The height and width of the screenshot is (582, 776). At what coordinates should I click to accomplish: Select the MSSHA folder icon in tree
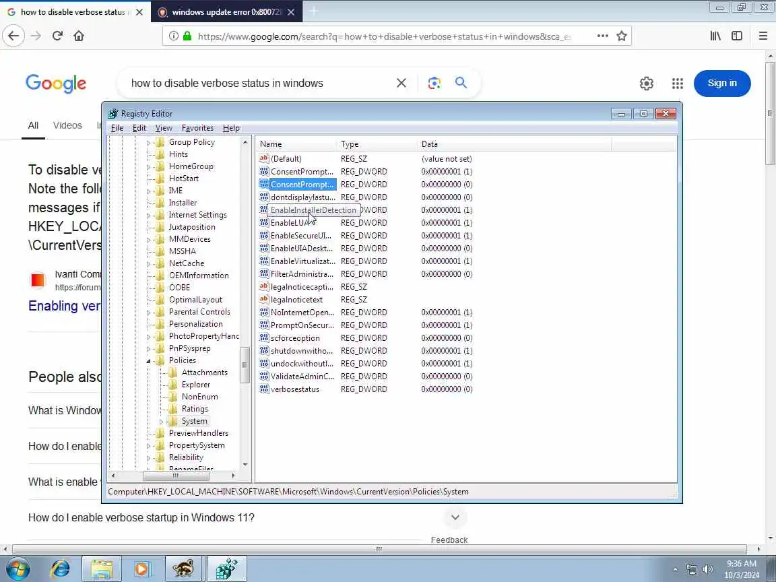pos(160,251)
